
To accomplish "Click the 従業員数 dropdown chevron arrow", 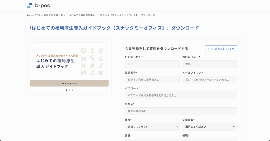I will click(234, 127).
